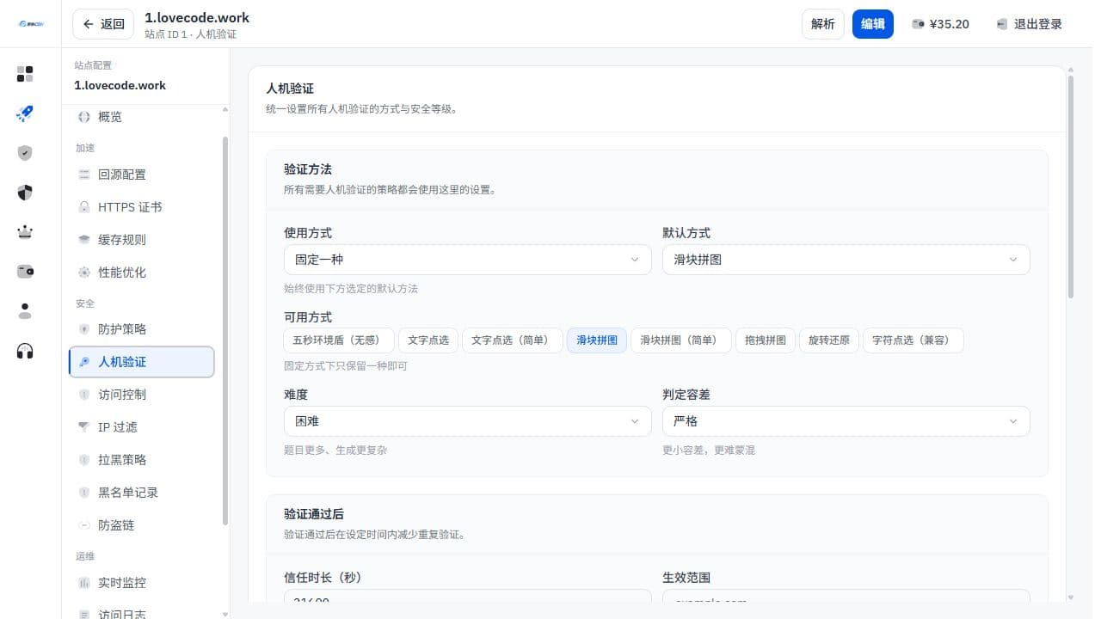1101x619 pixels.
Task: Click the 性能优化 icon in sidebar
Action: click(84, 273)
